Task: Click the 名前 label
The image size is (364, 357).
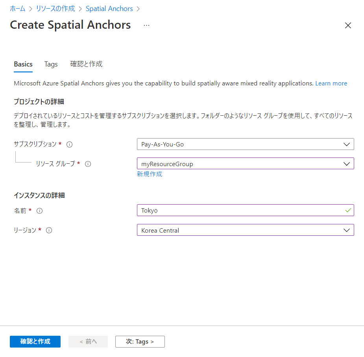Action: click(20, 211)
